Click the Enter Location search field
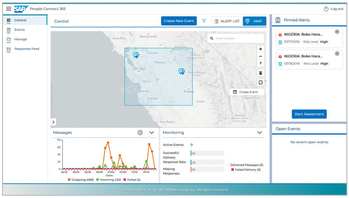 pos(236,38)
